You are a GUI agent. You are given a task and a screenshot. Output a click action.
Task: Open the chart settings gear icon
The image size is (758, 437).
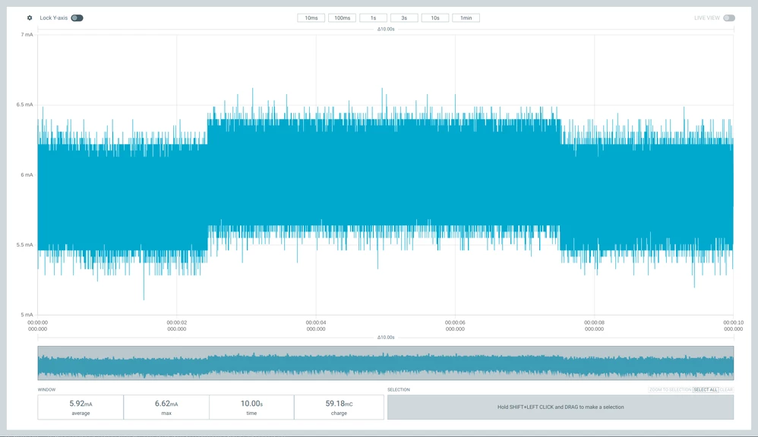[x=30, y=18]
